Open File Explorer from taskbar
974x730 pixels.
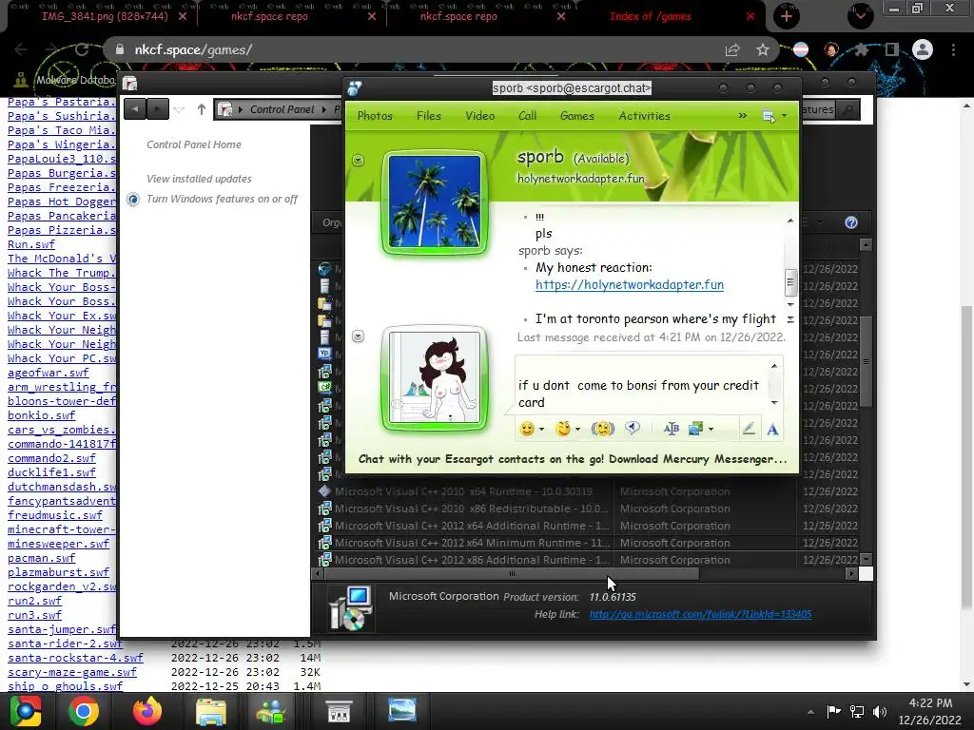pyautogui.click(x=211, y=712)
